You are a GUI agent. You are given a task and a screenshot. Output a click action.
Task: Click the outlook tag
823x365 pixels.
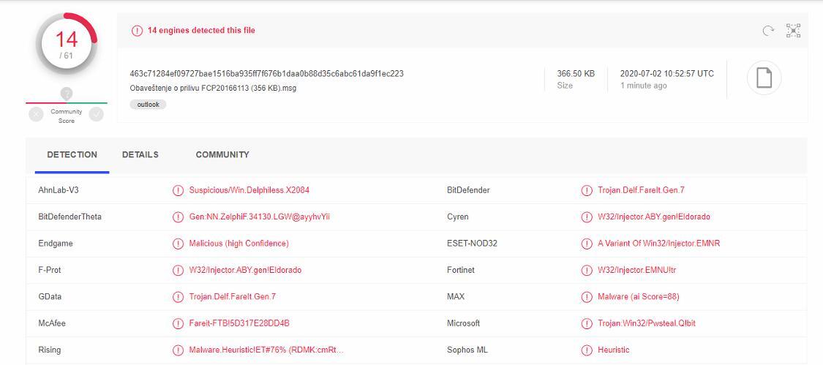148,105
